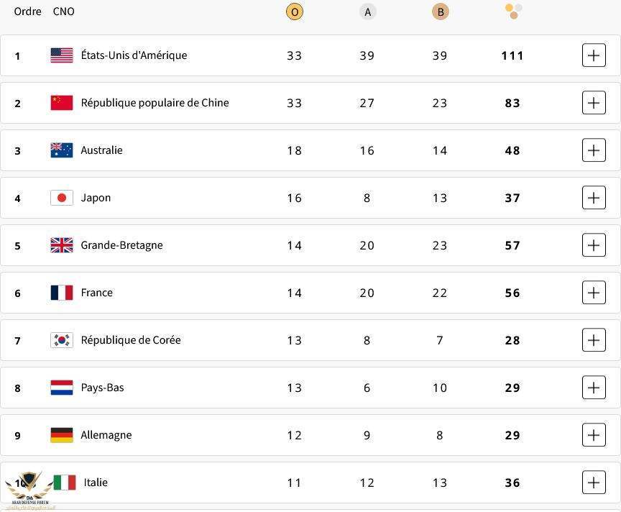Click the Pays-Bas flag icon
This screenshot has height=512, width=621.
pyautogui.click(x=62, y=388)
